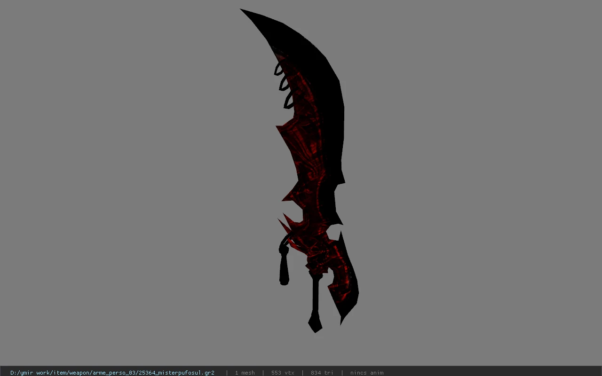Click the "nincs anim" status label
The height and width of the screenshot is (376, 602).
tap(366, 372)
